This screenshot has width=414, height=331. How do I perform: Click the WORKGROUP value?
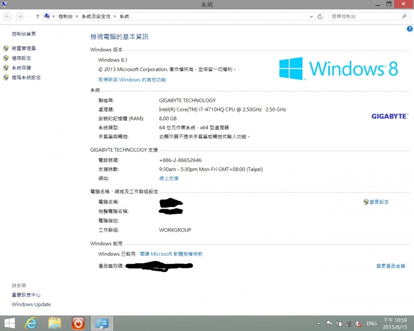pyautogui.click(x=175, y=230)
